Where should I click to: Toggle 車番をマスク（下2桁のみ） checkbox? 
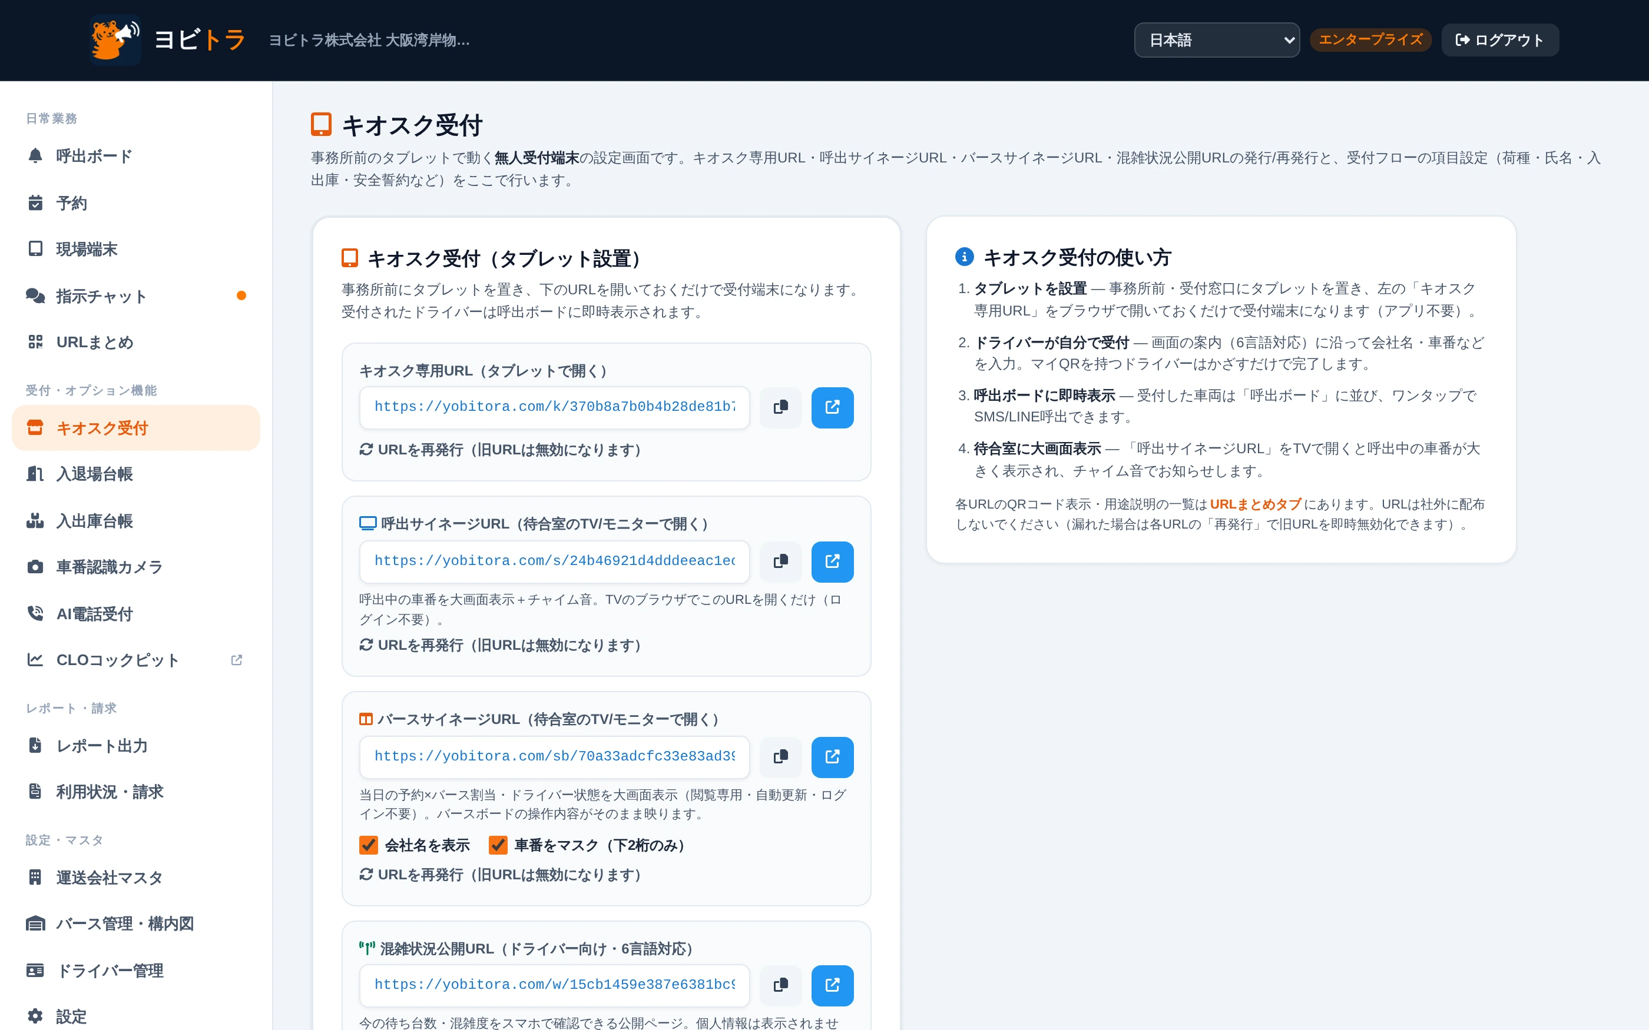(498, 845)
